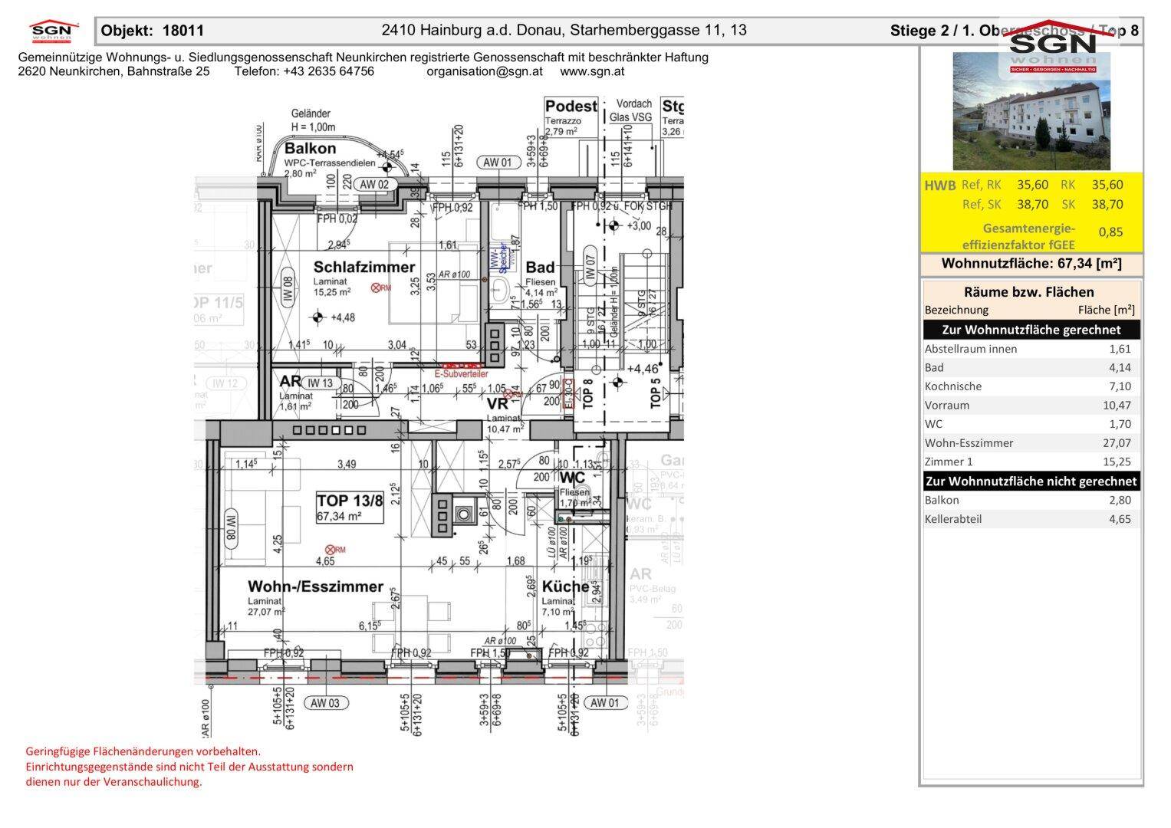
Task: Click the Wohnnutzfläche: 67,34 [m²] summary line
Action: (x=1031, y=264)
